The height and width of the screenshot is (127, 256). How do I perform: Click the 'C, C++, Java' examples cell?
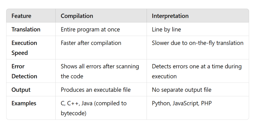[x=94, y=108]
